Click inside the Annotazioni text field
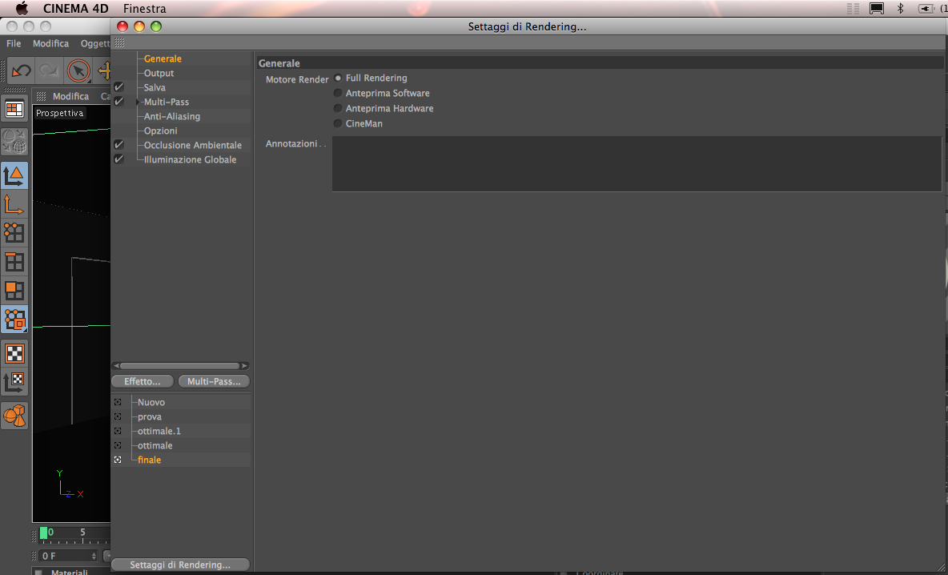 point(637,164)
